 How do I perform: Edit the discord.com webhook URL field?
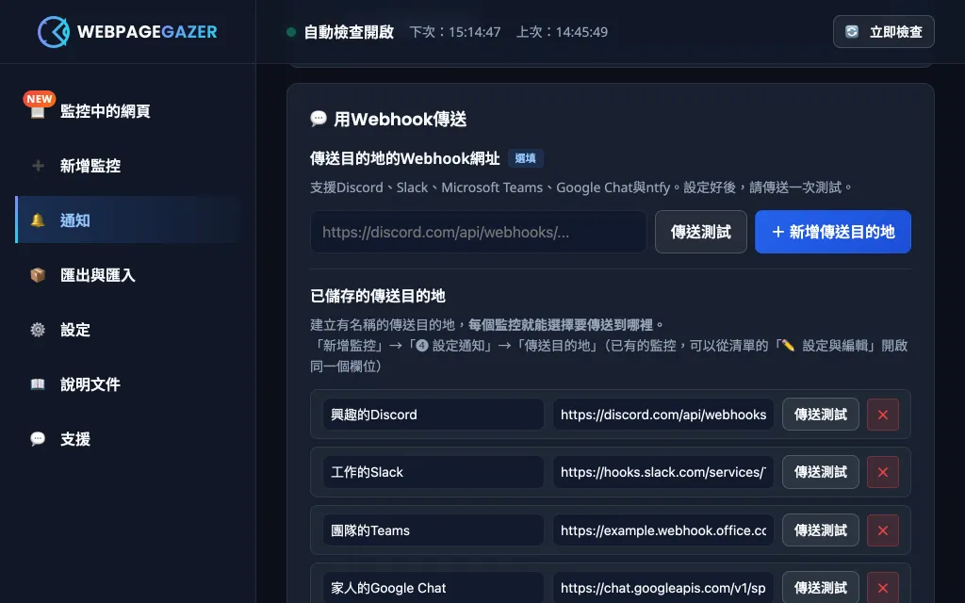663,415
